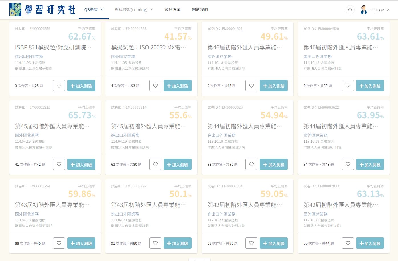The height and width of the screenshot is (261, 398).
Task: Open the 單科練習(coming) dropdown
Action: pos(134,10)
